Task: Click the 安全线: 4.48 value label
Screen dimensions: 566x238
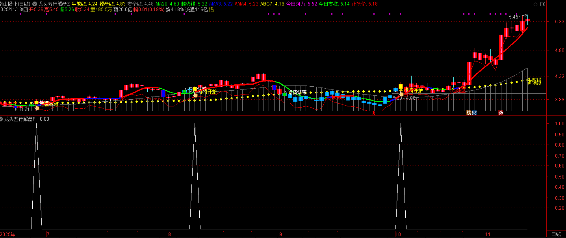Action: point(141,4)
